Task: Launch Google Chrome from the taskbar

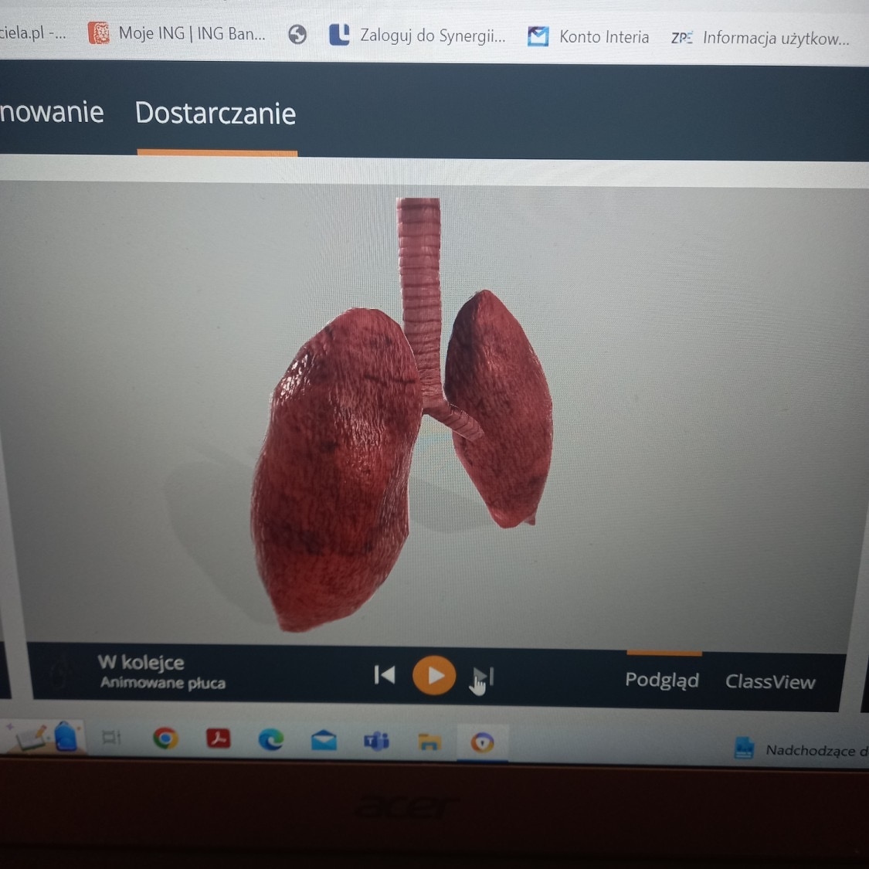Action: pos(165,738)
